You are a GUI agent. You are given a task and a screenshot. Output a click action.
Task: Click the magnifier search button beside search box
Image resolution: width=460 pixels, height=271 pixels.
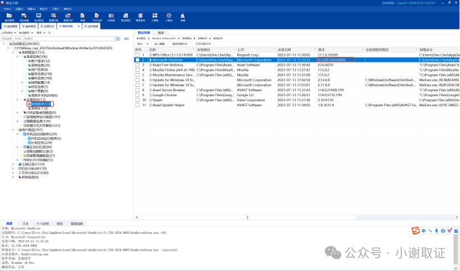117,39
